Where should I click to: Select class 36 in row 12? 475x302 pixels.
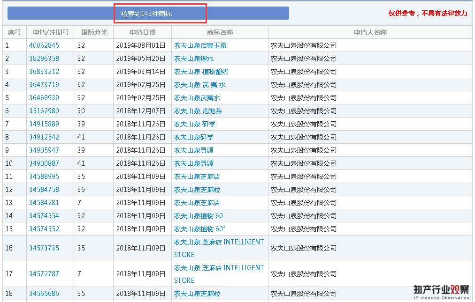81,190
